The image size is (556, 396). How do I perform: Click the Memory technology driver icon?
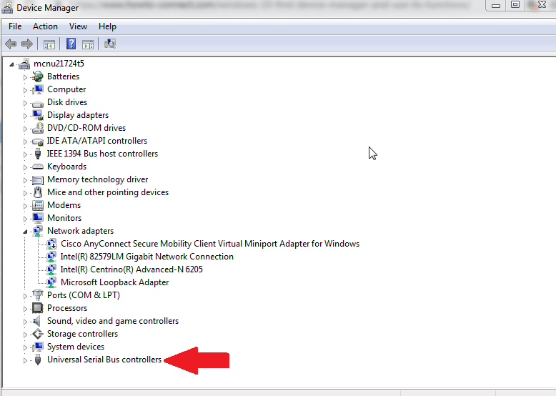pyautogui.click(x=37, y=179)
